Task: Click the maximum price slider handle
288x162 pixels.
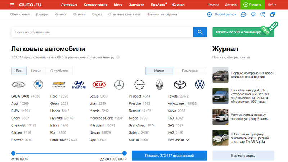Action: click(x=124, y=153)
